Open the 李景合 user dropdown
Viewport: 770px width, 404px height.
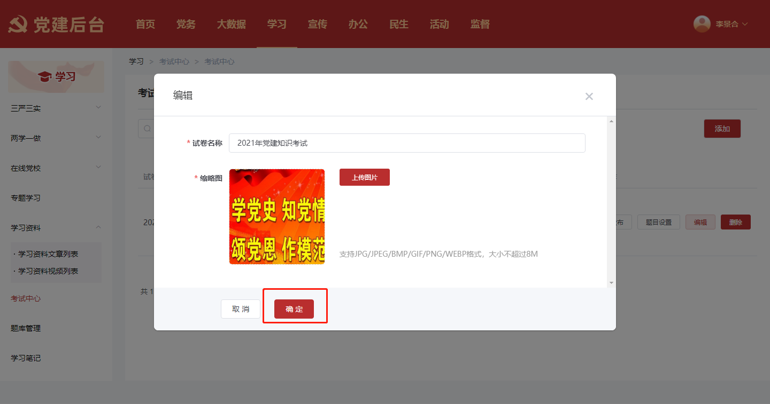[x=731, y=24]
